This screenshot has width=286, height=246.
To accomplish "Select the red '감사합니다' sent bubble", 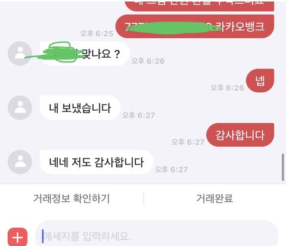I will pos(240,135).
